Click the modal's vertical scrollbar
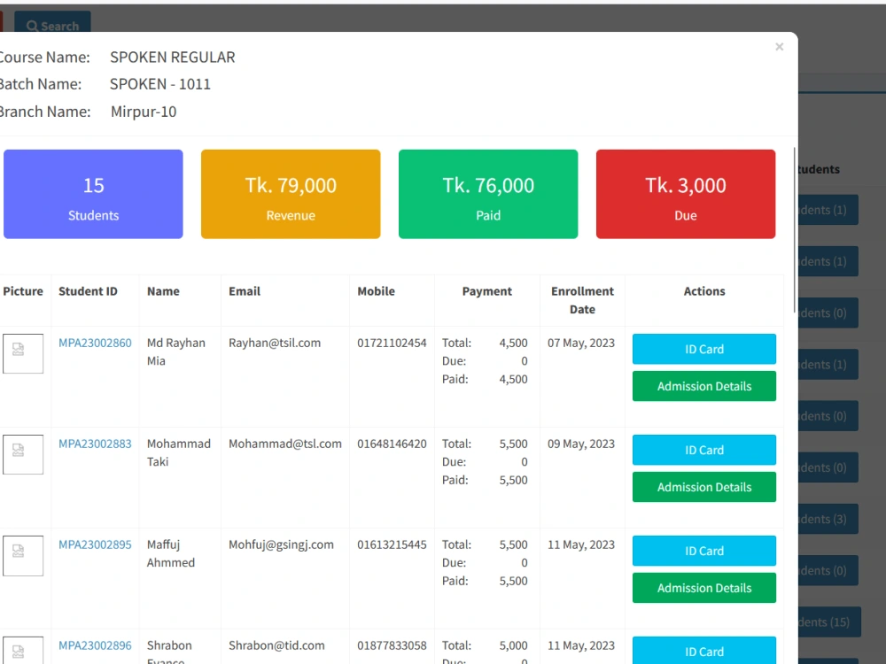Viewport: 886px width, 664px height. pos(795,230)
